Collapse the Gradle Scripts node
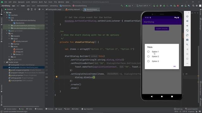 click(5, 62)
